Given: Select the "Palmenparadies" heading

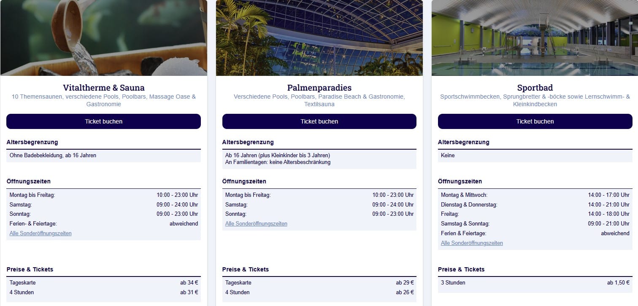Looking at the screenshot, I should click(x=319, y=88).
